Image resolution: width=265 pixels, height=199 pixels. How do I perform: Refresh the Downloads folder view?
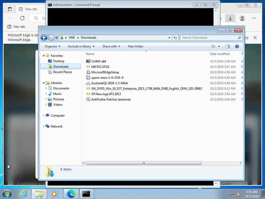175,38
